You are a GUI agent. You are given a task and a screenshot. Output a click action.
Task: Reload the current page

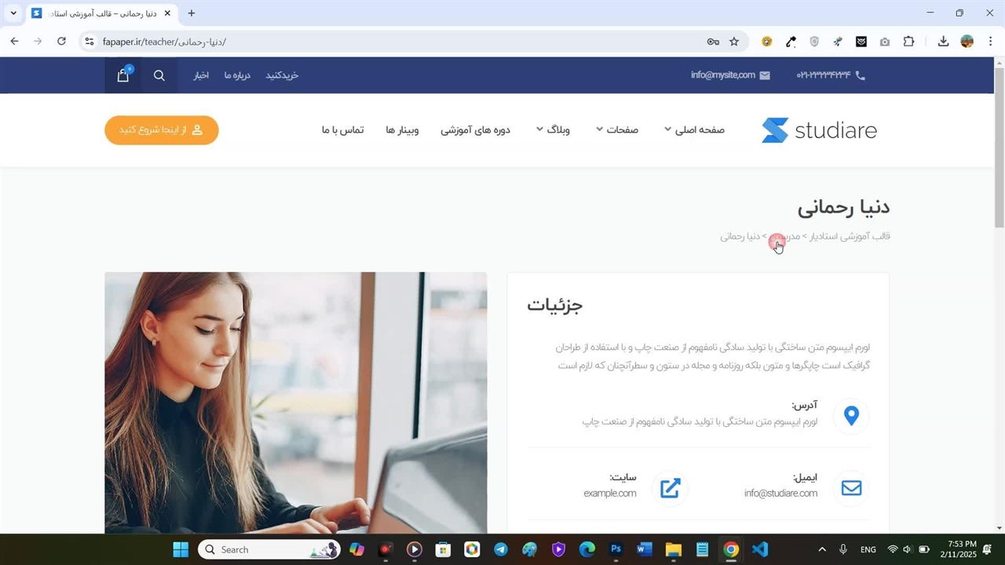point(61,42)
